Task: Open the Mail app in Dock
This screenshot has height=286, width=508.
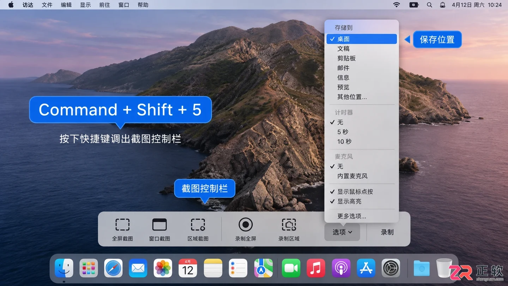Action: (138, 268)
